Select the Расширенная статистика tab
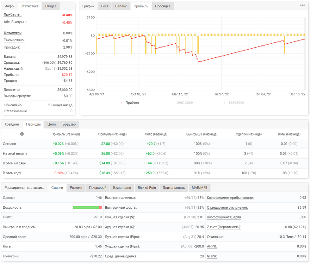The width and height of the screenshot is (311, 264). click(x=24, y=188)
